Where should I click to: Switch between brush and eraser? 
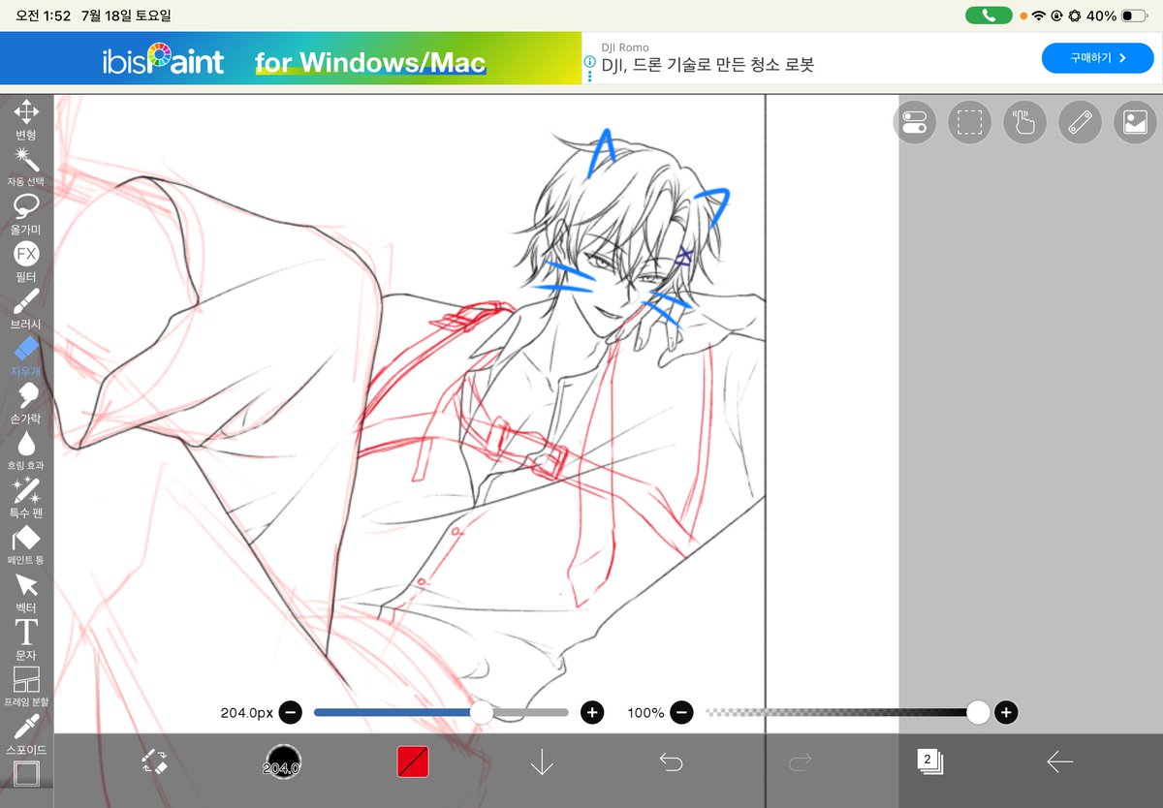(x=155, y=762)
